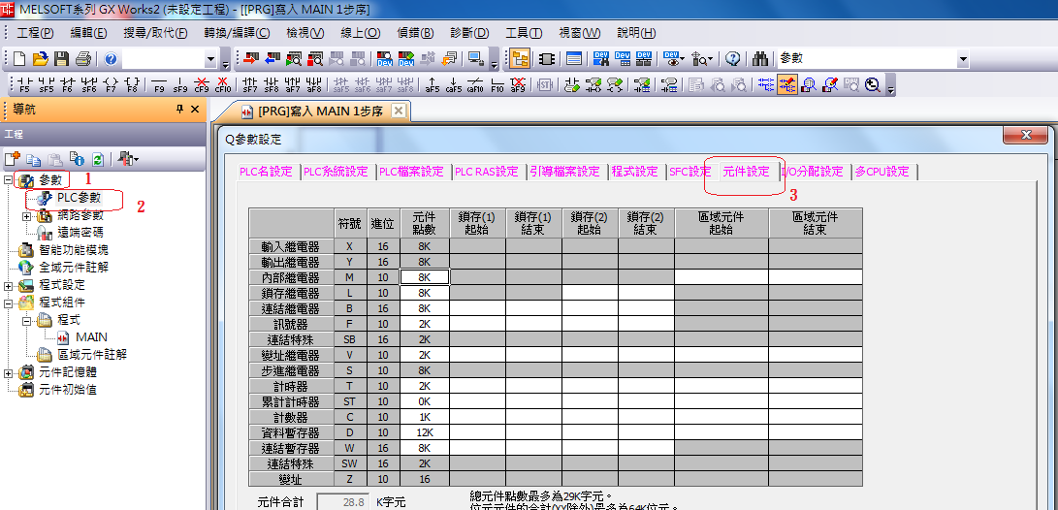Click the Print icon in toolbar
This screenshot has width=1058, height=510.
[82, 59]
